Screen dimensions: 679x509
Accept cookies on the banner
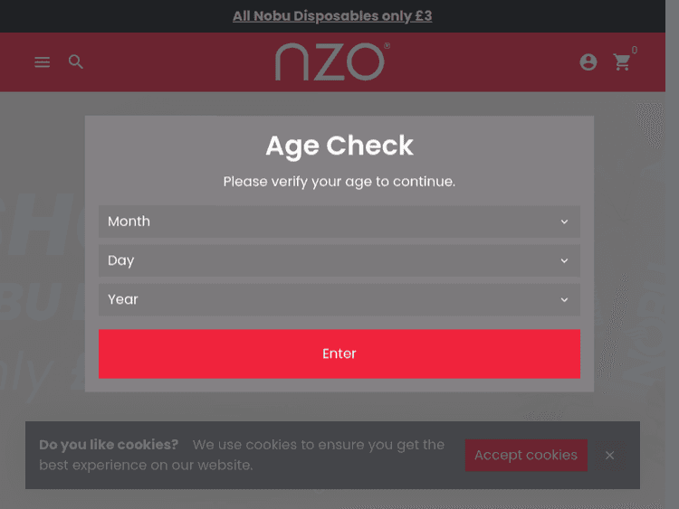tap(526, 455)
